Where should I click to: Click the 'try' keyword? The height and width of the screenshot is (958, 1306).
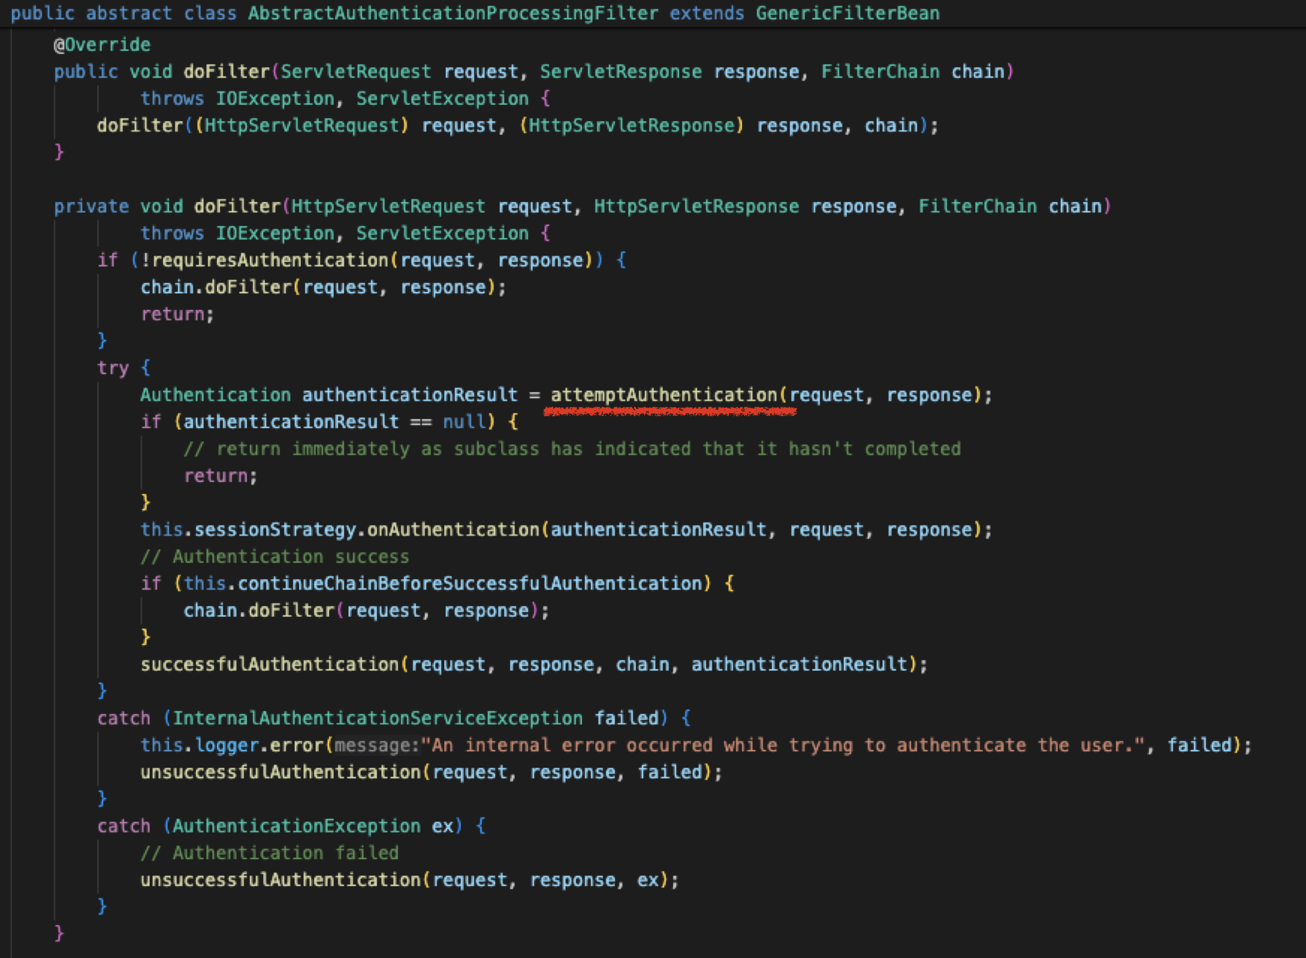pyautogui.click(x=113, y=368)
